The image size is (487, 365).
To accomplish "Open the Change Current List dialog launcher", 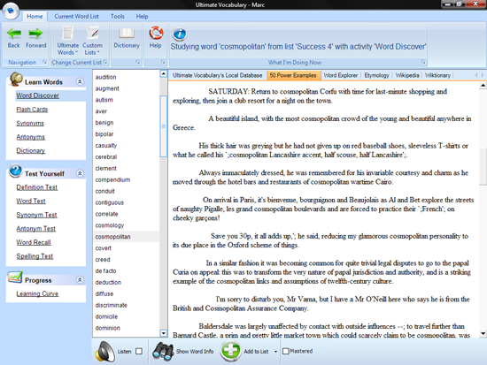I will [105, 62].
